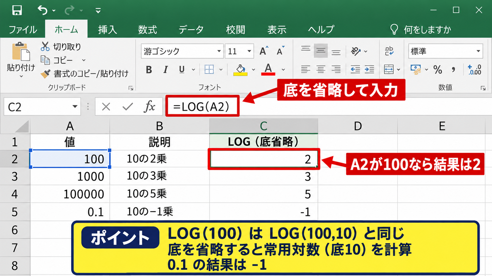Open the 標準 number format dropdown
This screenshot has width=492, height=276.
(x=478, y=51)
